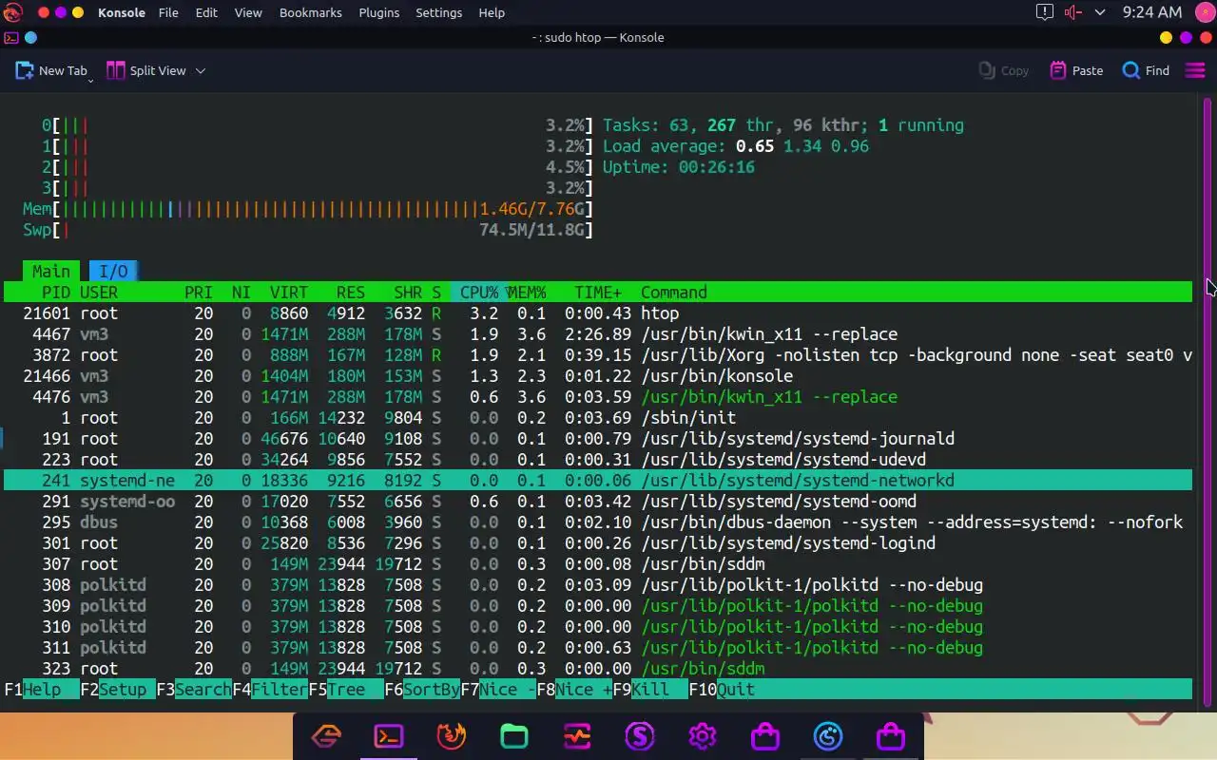Click the Swp usage meter bar

click(308, 230)
